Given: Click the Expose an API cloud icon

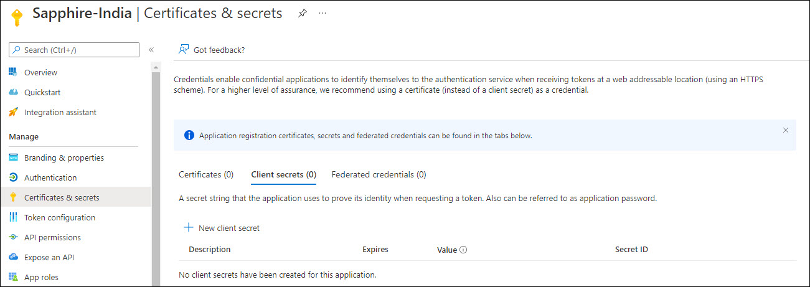Looking at the screenshot, I should pos(13,257).
